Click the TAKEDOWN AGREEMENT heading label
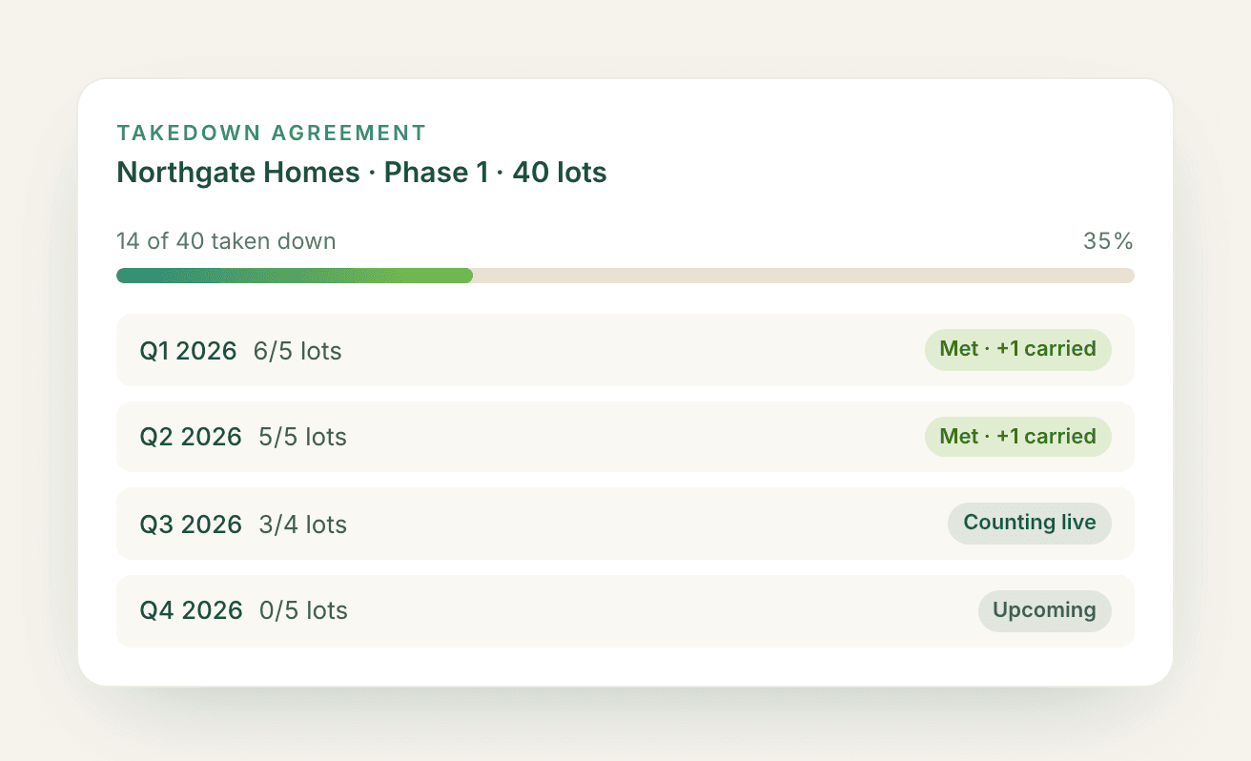Viewport: 1251px width, 761px height. 272,133
